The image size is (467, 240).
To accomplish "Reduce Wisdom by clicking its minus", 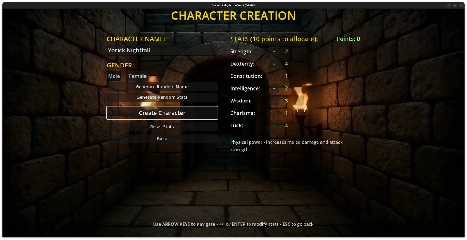I will 274,101.
